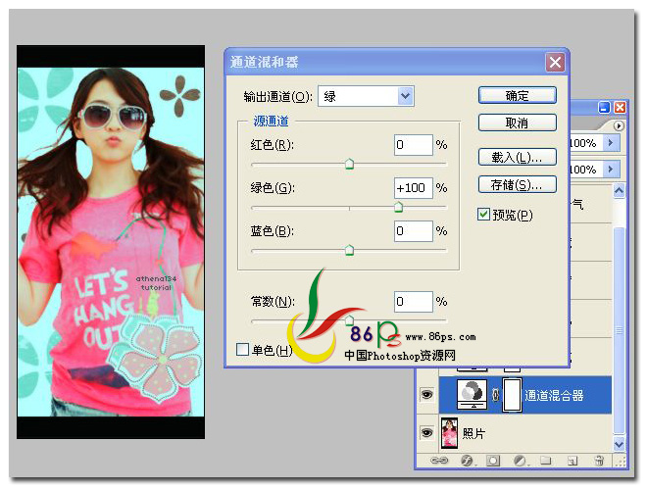
Task: Click the 确定 OK button
Action: (517, 95)
